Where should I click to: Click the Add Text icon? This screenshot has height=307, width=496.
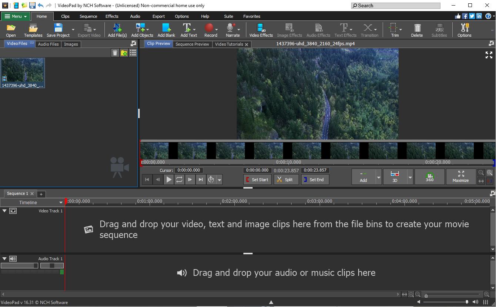(187, 29)
